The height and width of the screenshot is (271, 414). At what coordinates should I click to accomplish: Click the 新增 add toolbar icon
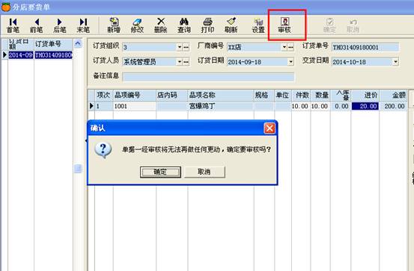pos(114,25)
